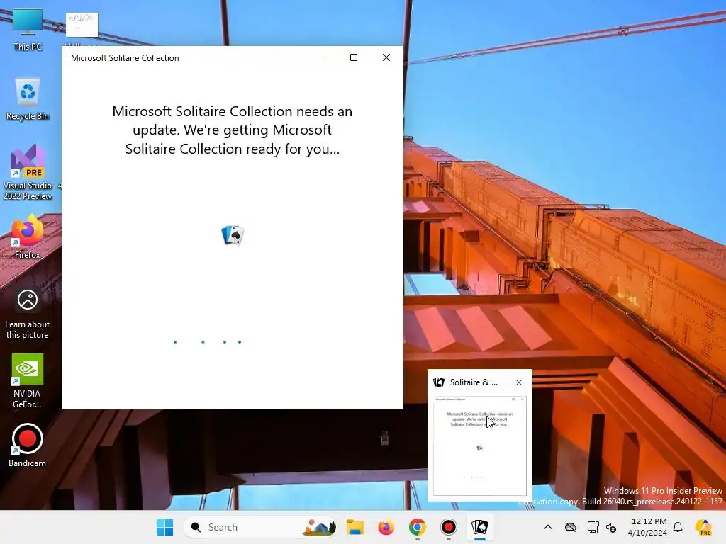Open the Recycle Bin desktop icon

(28, 98)
